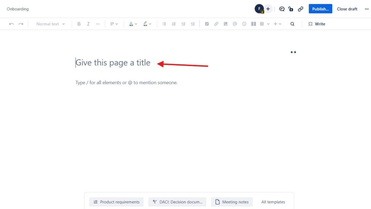Open the Normal text style dropdown

(x=51, y=24)
